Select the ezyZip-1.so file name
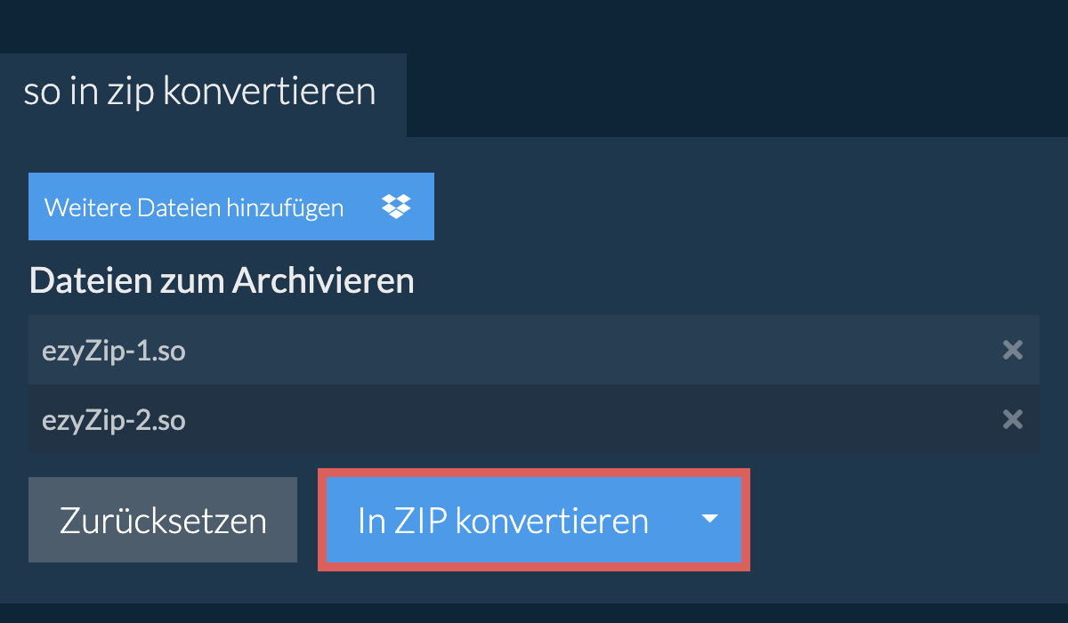The image size is (1068, 623). click(x=114, y=351)
